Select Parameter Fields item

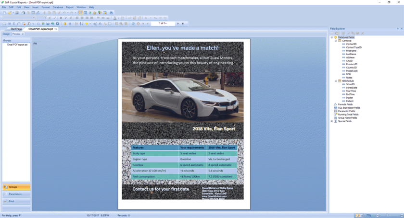pyautogui.click(x=347, y=111)
